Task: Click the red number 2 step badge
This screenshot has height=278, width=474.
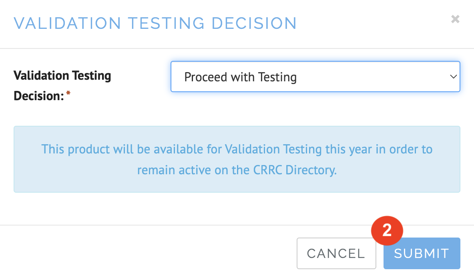Action: 387,231
